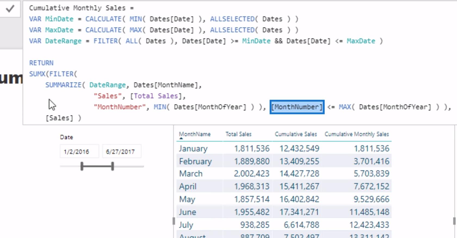Sort by the MonthName column header

pyautogui.click(x=194, y=134)
